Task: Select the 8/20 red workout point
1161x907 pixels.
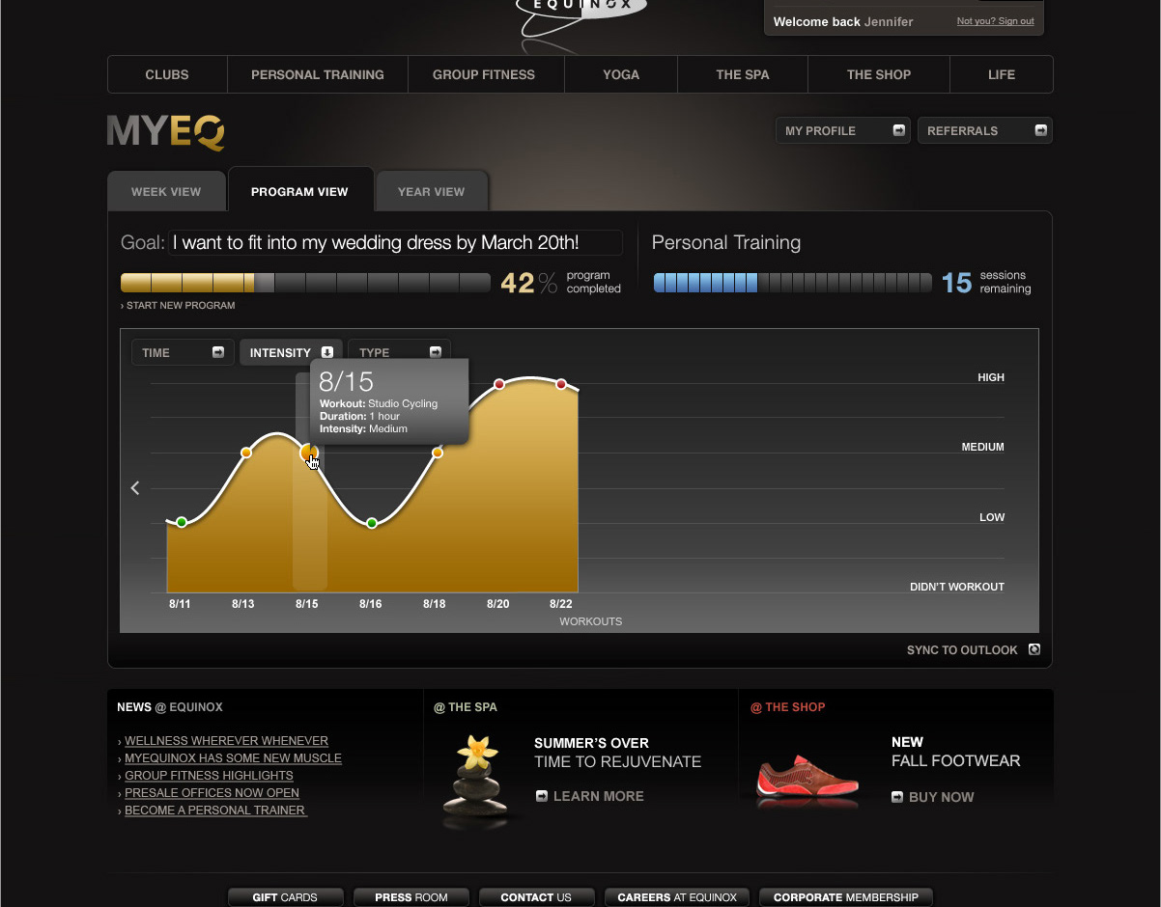Action: point(499,384)
